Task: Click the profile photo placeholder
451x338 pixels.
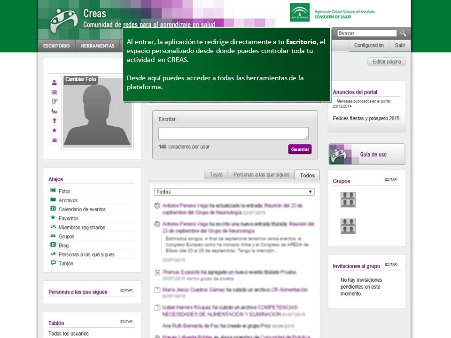Action: 97,113
